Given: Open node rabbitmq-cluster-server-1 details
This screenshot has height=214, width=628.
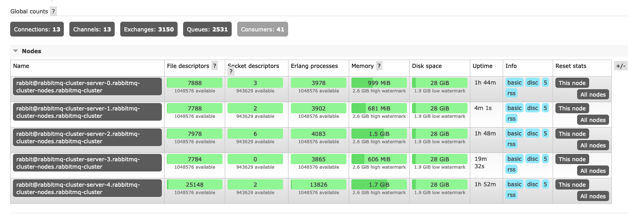Looking at the screenshot, I should (x=87, y=112).
